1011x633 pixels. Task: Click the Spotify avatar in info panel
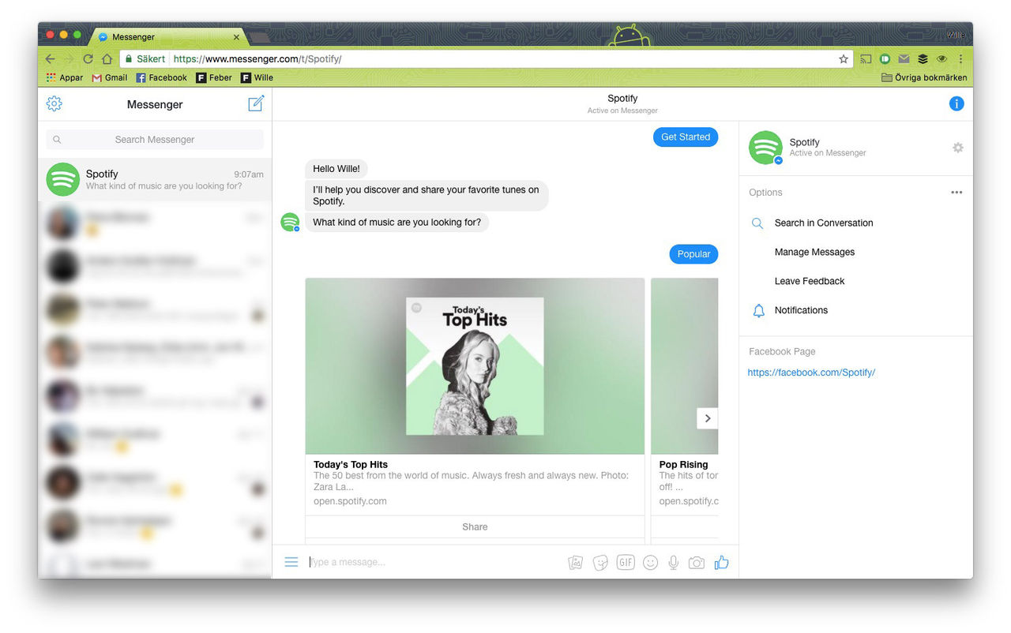pos(765,148)
